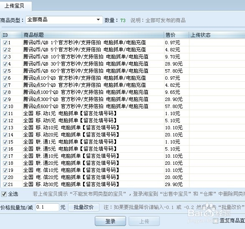Toggle the checkbox for item ID 20
The image size is (245, 229).
click(x=5, y=177)
